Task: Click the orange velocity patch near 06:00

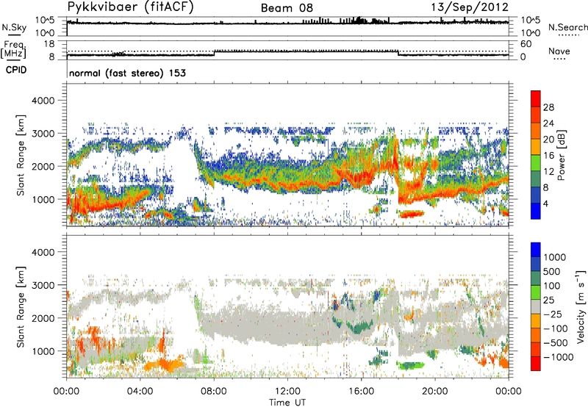Action: pos(165,364)
